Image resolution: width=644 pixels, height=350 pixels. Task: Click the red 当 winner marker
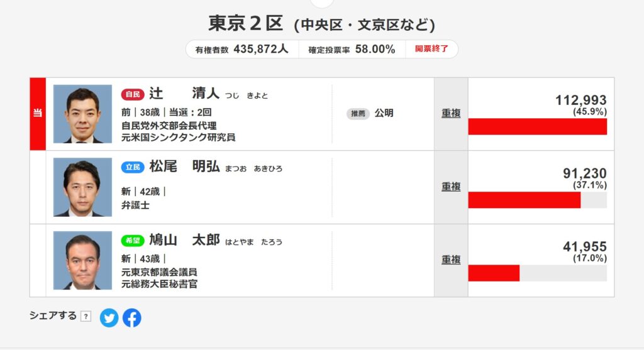pos(38,114)
